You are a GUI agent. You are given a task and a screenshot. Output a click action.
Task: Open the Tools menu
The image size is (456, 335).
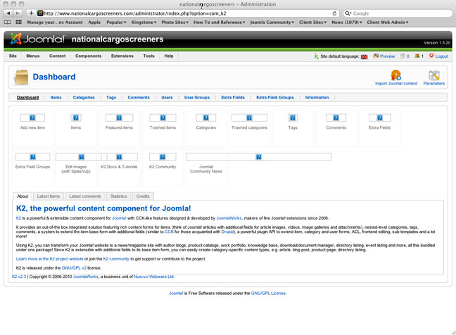(x=149, y=56)
